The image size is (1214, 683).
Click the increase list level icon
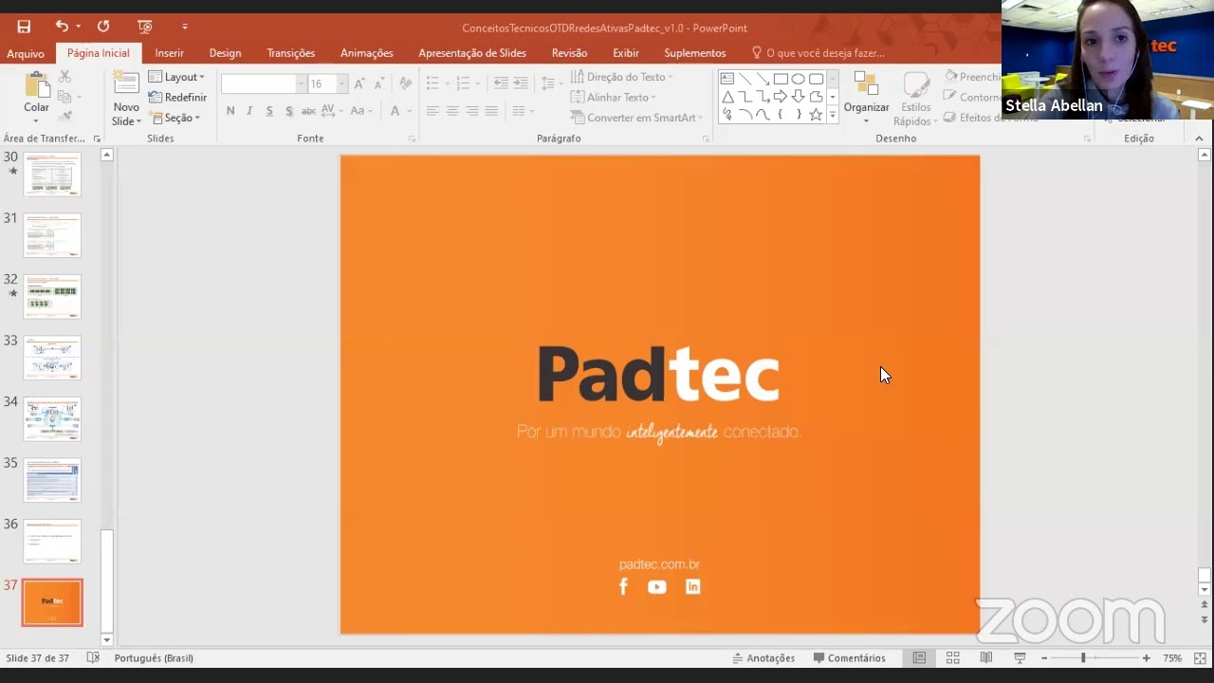click(x=521, y=83)
